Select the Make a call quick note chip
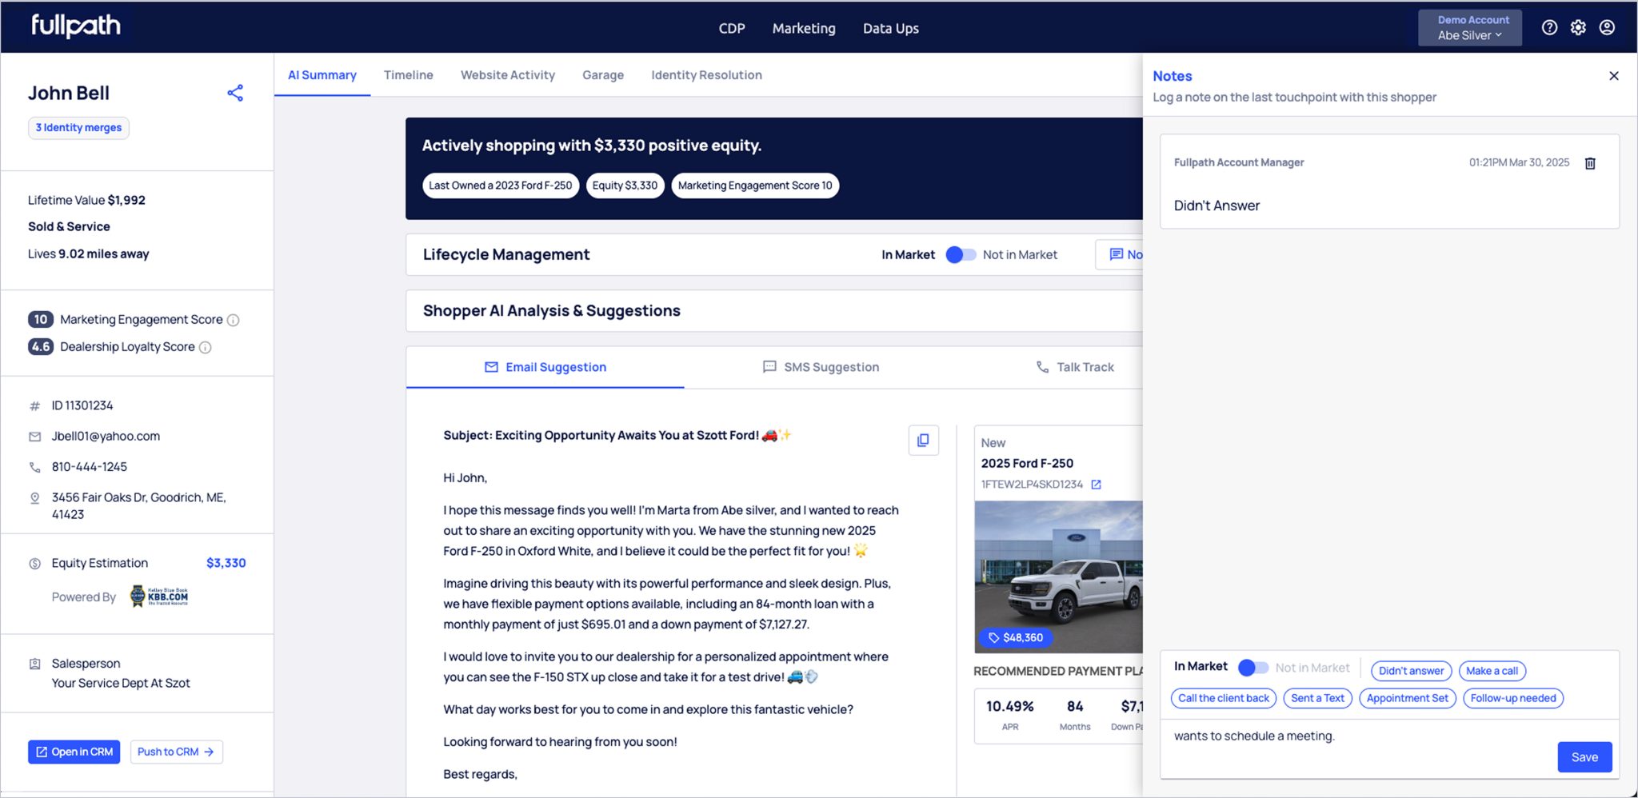 [1492, 671]
